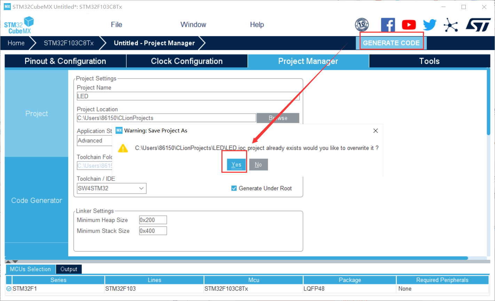Confirm overwrite with Yes button
Image resolution: width=495 pixels, height=301 pixels.
click(x=236, y=165)
